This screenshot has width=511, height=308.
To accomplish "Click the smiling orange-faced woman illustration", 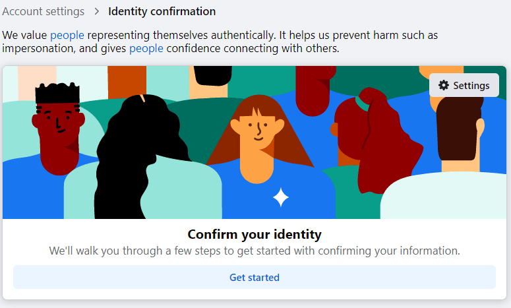I will pyautogui.click(x=257, y=137).
